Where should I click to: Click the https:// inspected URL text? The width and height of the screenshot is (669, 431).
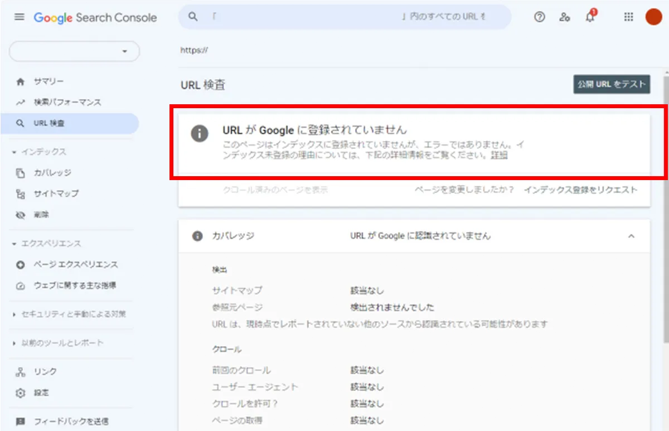(x=194, y=50)
